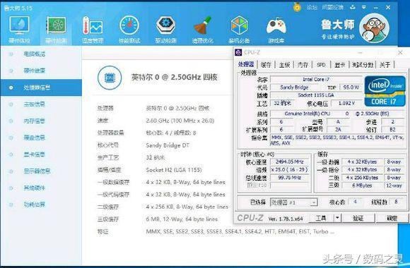The image size is (410, 268).
Task: Select 功耗估算 in the sidebar
Action: (34, 205)
